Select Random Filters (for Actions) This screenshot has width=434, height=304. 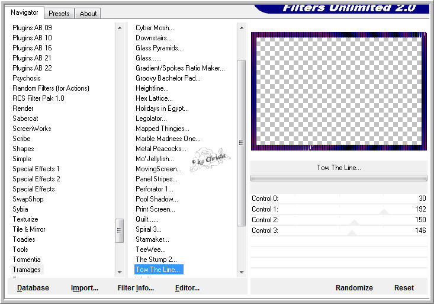coord(51,88)
